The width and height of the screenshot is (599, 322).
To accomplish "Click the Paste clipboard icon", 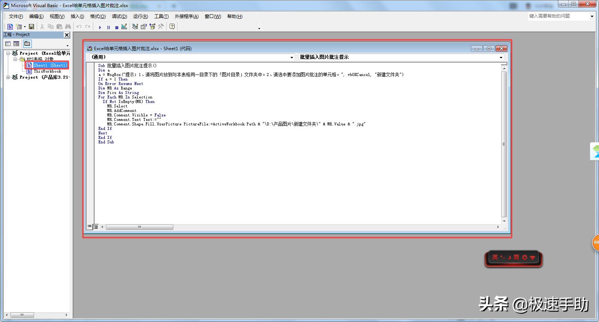I will (59, 27).
